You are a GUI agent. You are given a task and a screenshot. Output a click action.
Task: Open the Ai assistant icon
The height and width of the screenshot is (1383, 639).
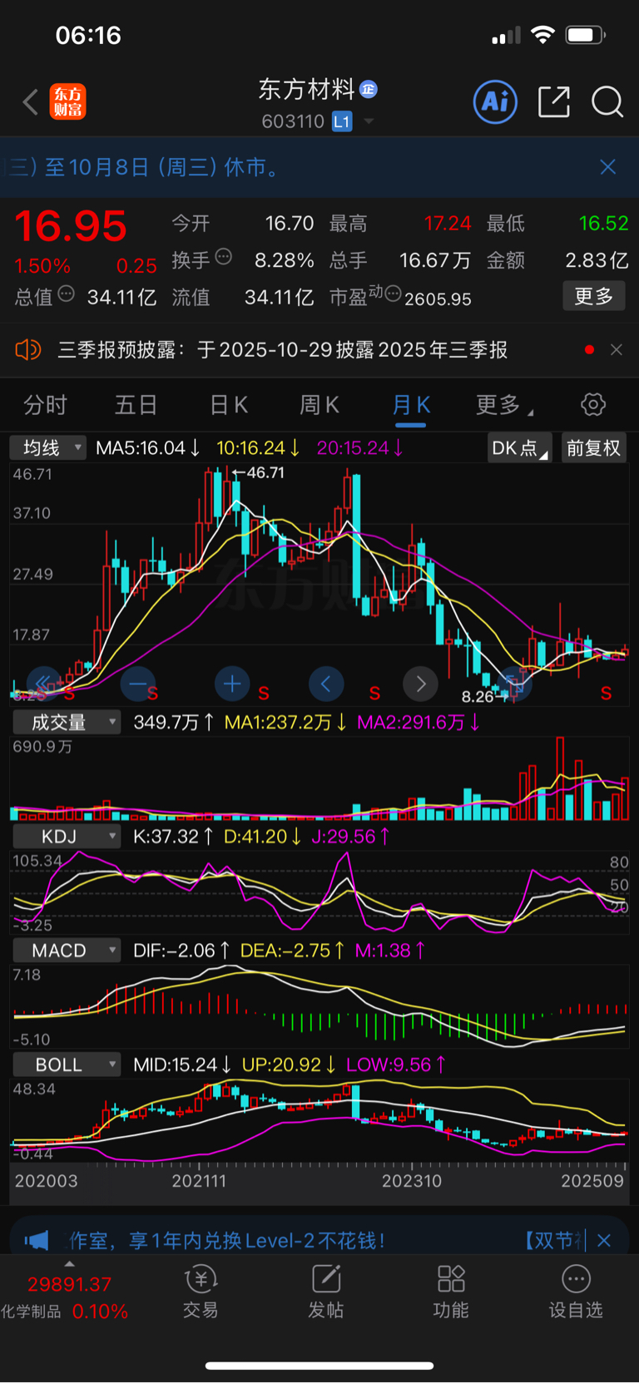(495, 102)
